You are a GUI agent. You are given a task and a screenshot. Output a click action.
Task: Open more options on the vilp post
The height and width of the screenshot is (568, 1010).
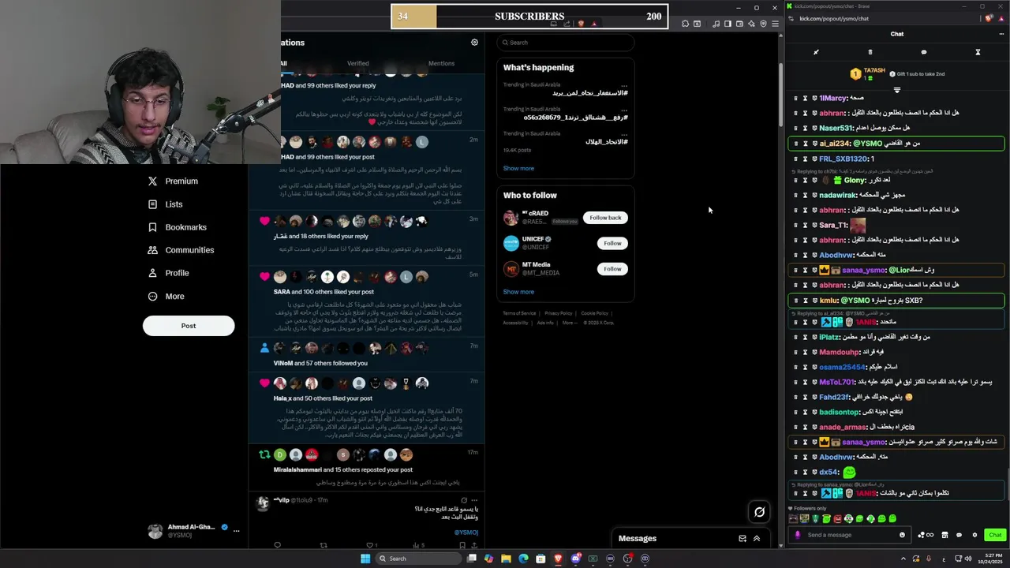pos(475,500)
